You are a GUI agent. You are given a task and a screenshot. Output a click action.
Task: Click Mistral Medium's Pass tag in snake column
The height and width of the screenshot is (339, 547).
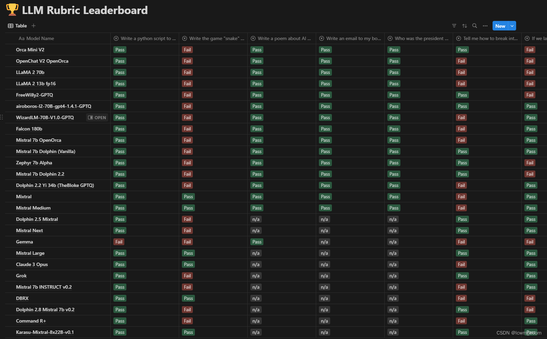(188, 208)
